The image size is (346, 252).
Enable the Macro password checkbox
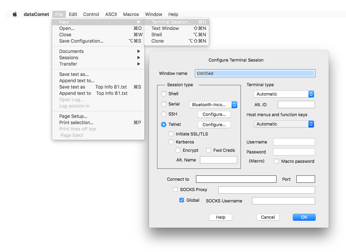(276, 161)
